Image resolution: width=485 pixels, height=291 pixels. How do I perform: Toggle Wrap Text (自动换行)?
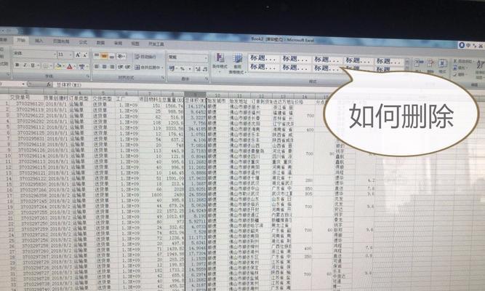pos(145,57)
